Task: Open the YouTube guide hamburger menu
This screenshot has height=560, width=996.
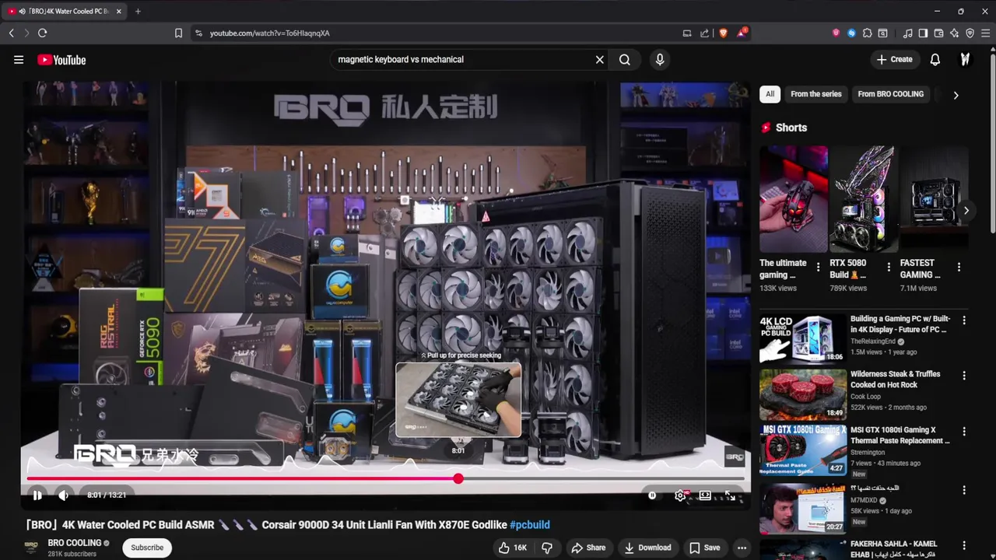Action: pos(19,60)
